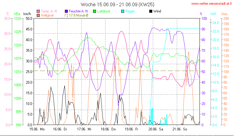
Task: Click the 24.0 value on the rain axis
Action: click(x=216, y=23)
